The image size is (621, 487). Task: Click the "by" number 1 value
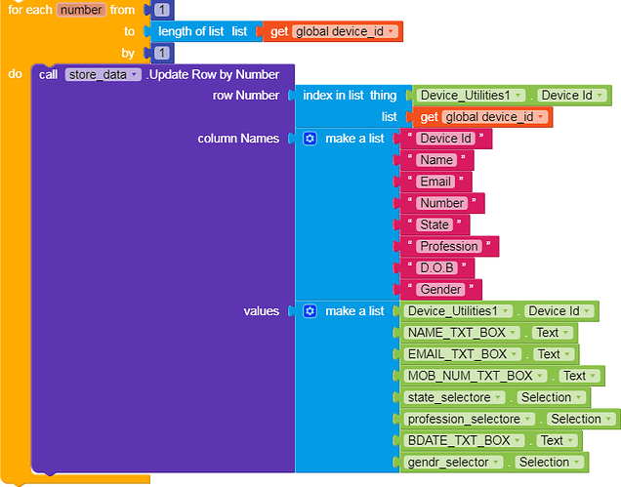162,53
